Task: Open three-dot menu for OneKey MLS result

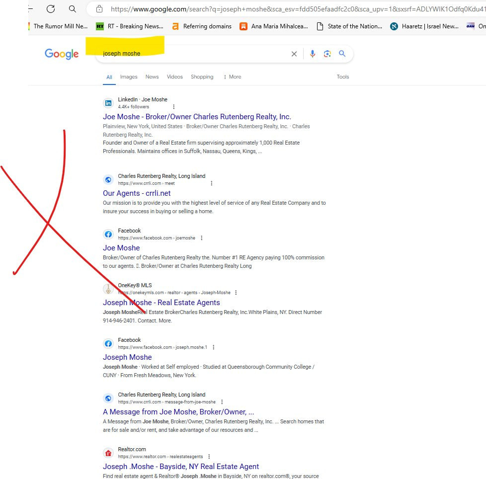Action: pyautogui.click(x=236, y=293)
